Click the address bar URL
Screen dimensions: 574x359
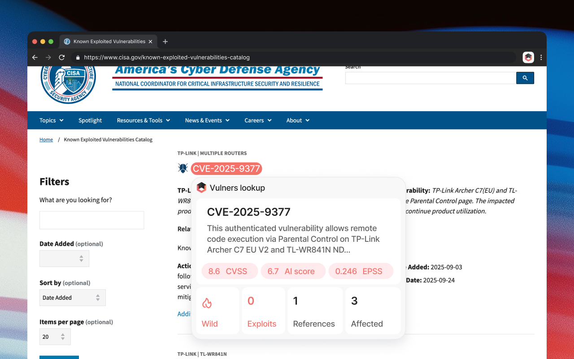(x=167, y=57)
